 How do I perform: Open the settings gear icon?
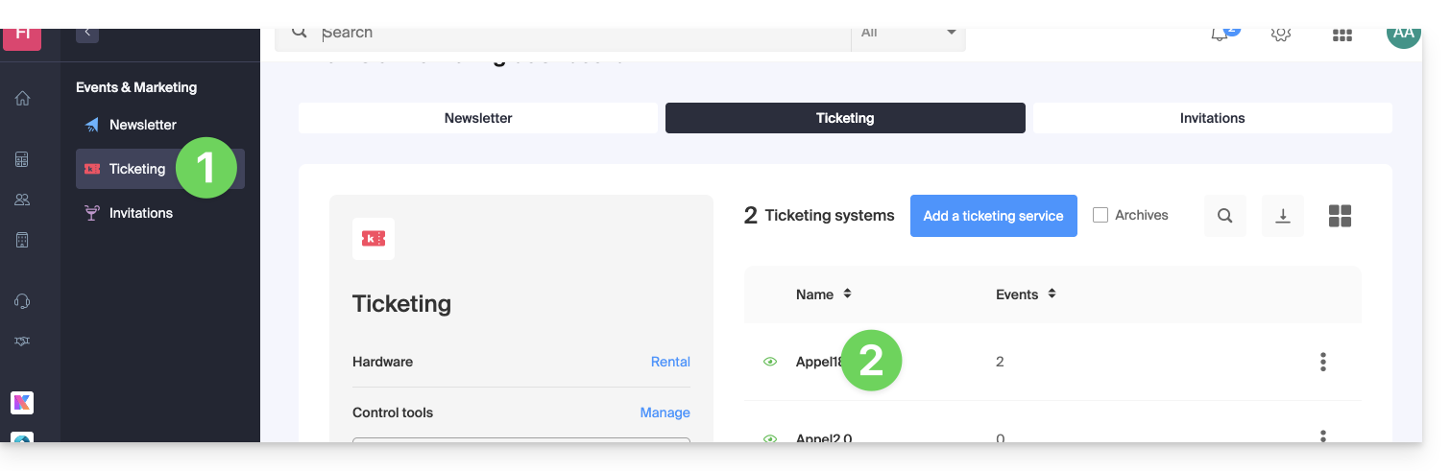click(1280, 34)
